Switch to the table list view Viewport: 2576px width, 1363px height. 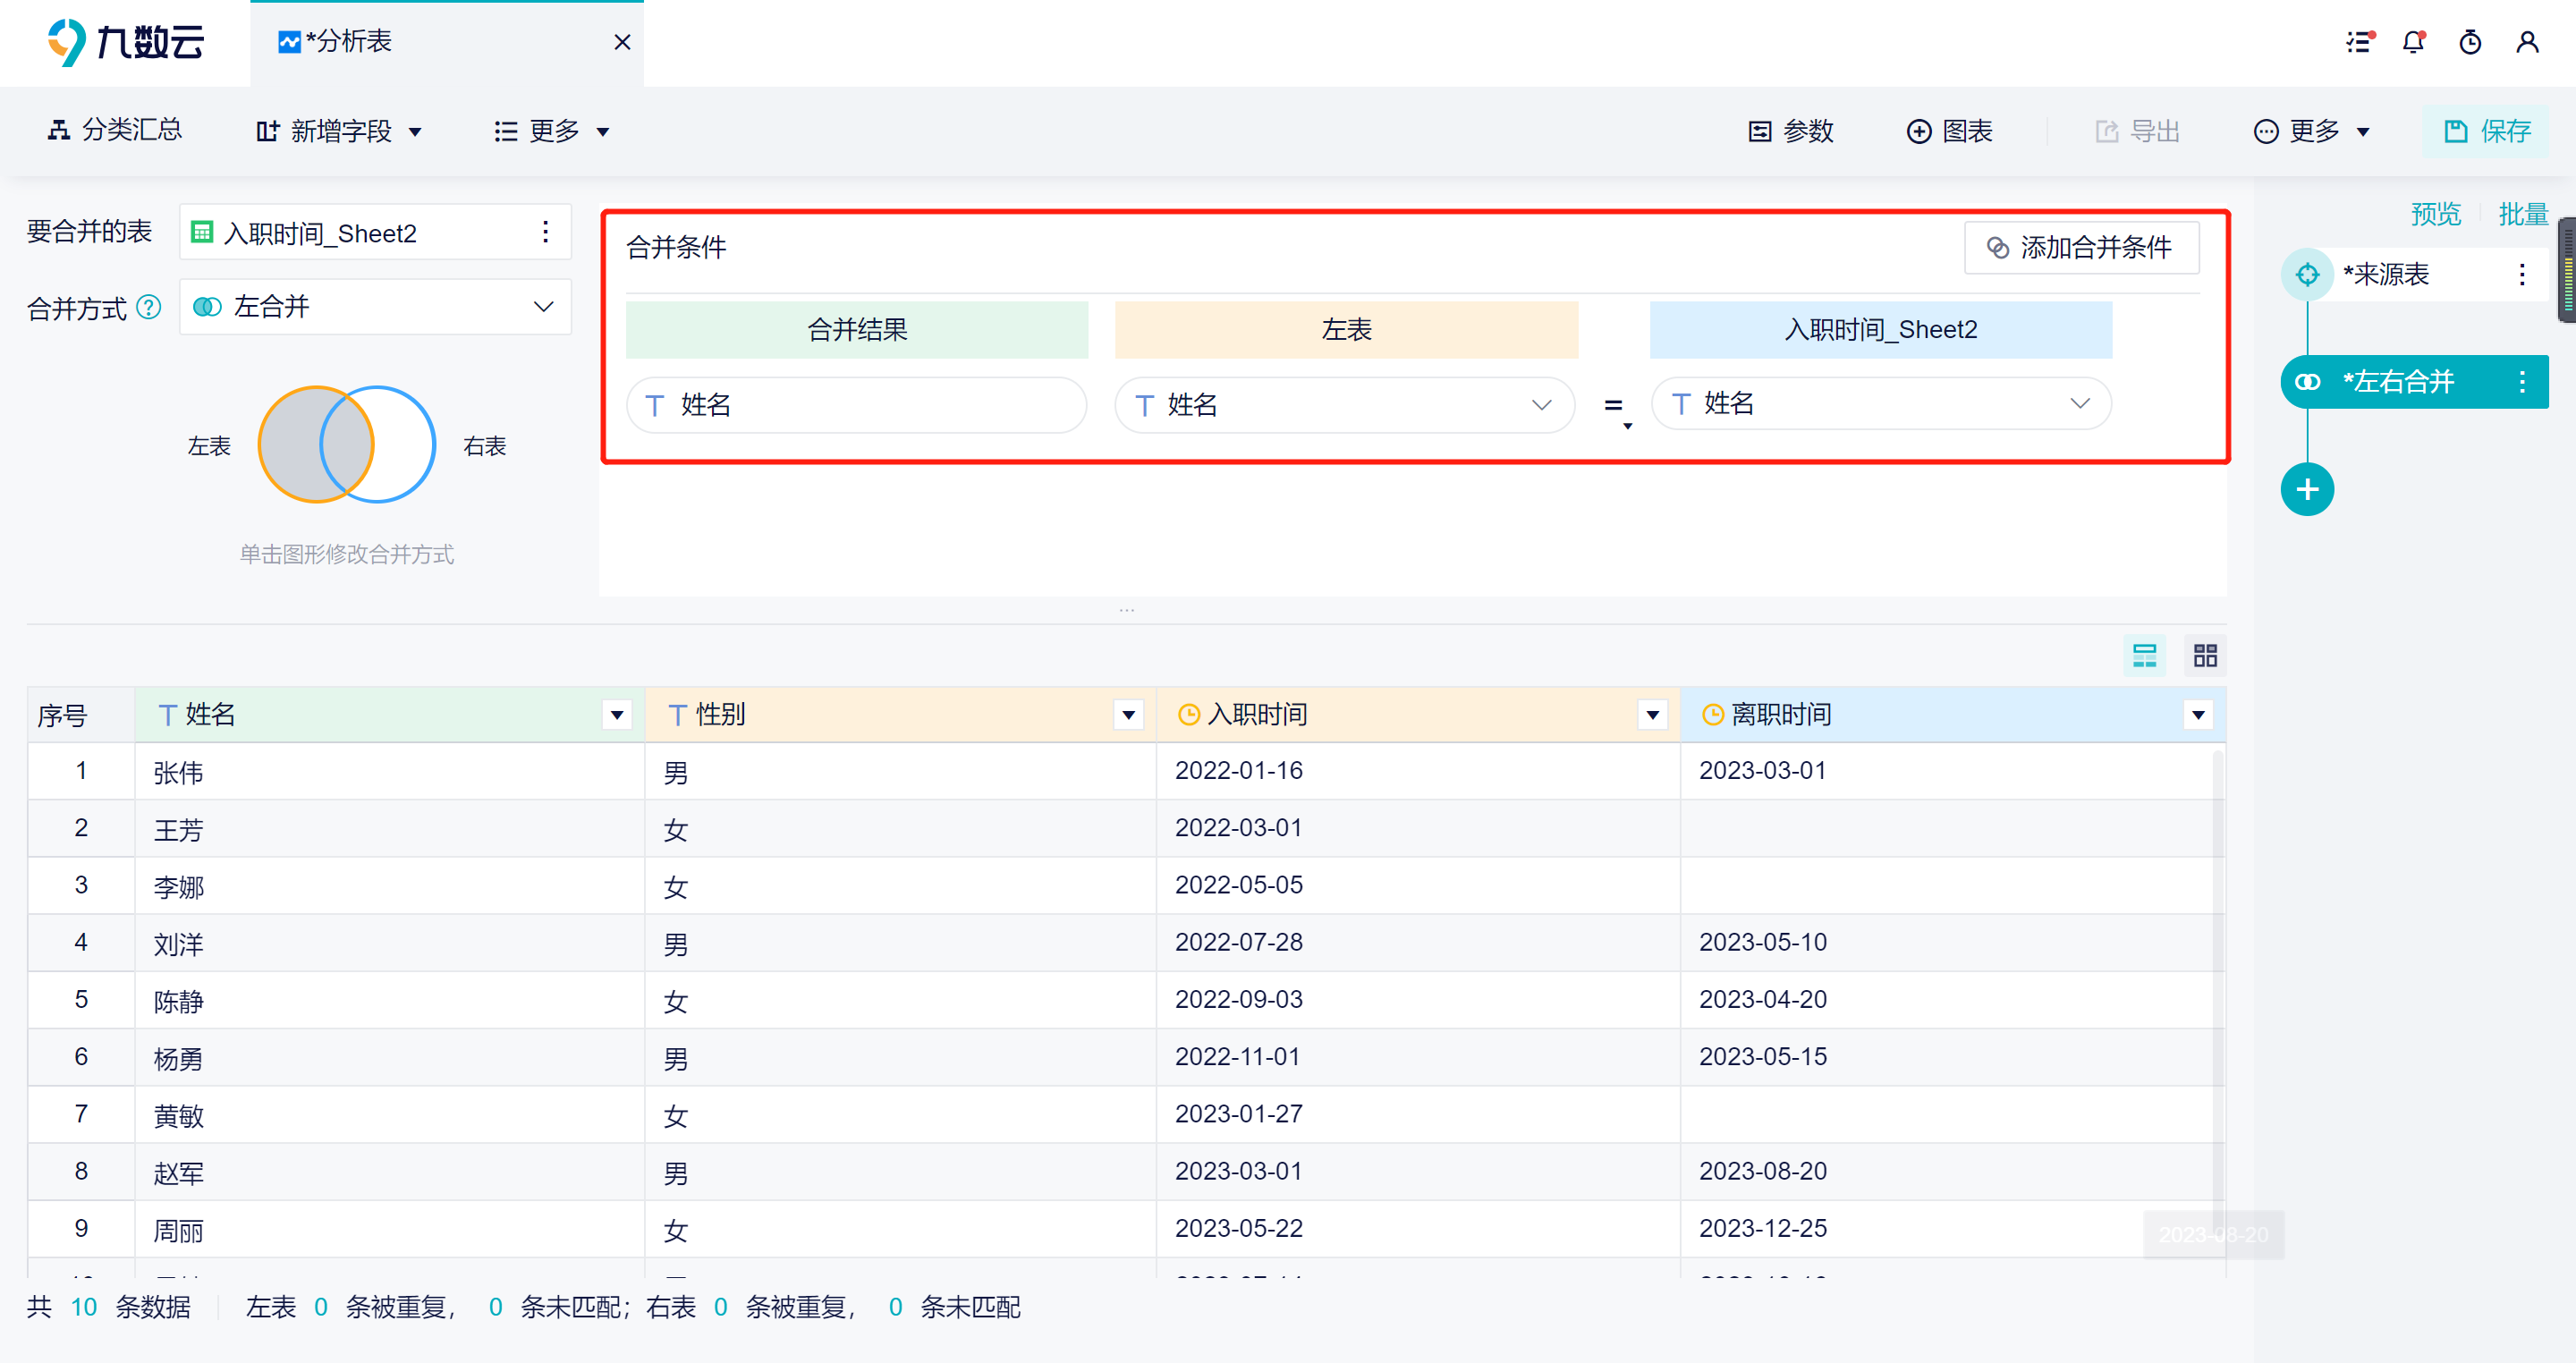tap(2144, 656)
